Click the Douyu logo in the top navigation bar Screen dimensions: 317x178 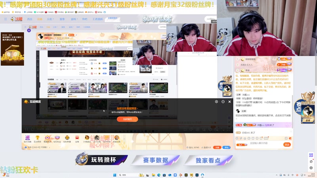click(x=16, y=19)
